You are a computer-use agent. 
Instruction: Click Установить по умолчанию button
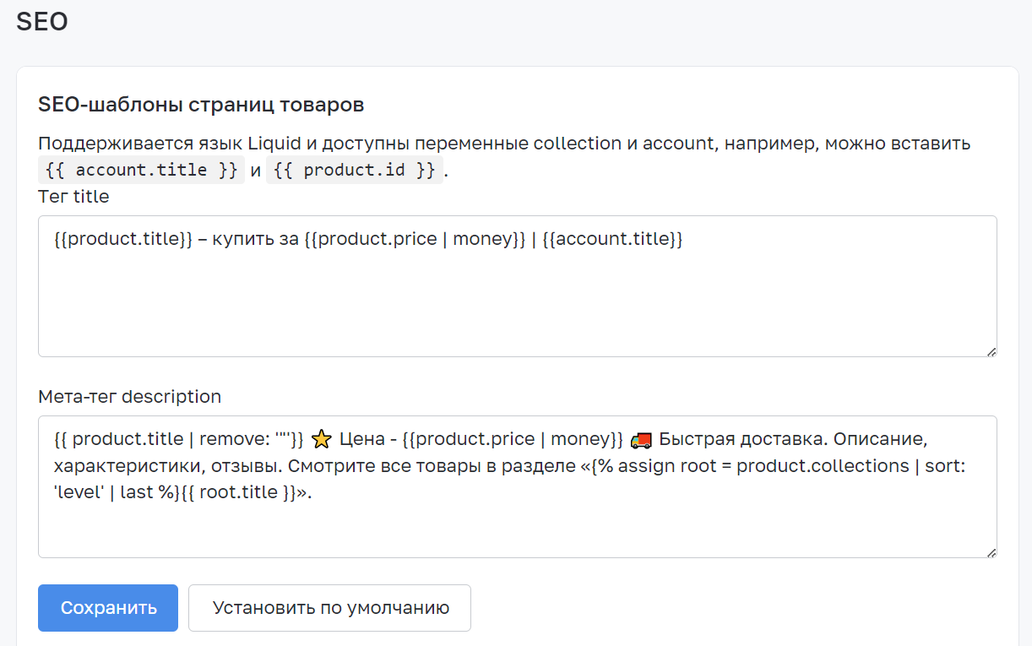click(x=329, y=608)
